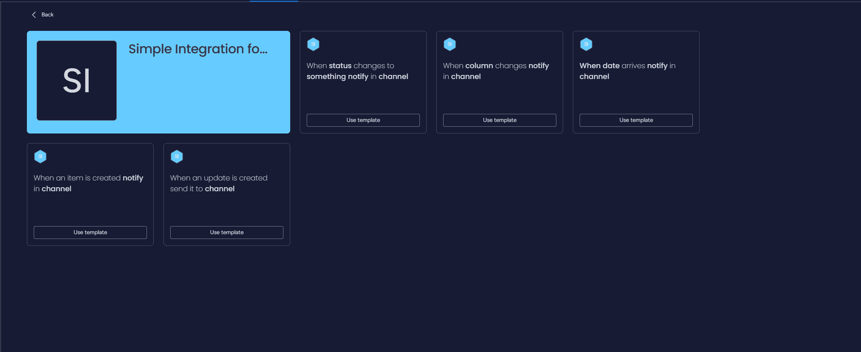Open 'When an update is created' recipe text
This screenshot has height=352, width=861.
pyautogui.click(x=218, y=183)
